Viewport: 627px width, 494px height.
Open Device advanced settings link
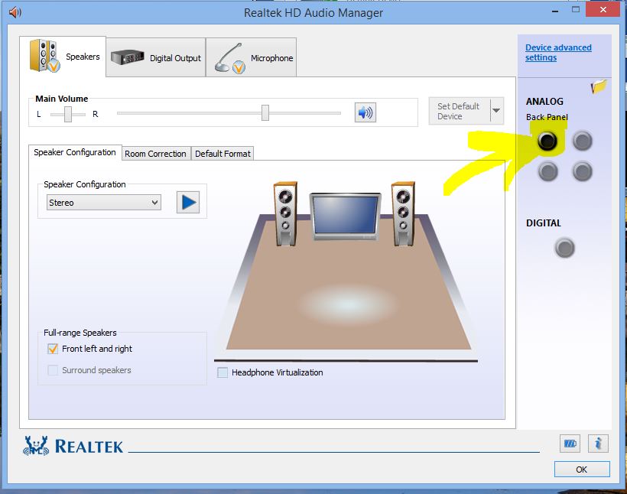coord(558,53)
